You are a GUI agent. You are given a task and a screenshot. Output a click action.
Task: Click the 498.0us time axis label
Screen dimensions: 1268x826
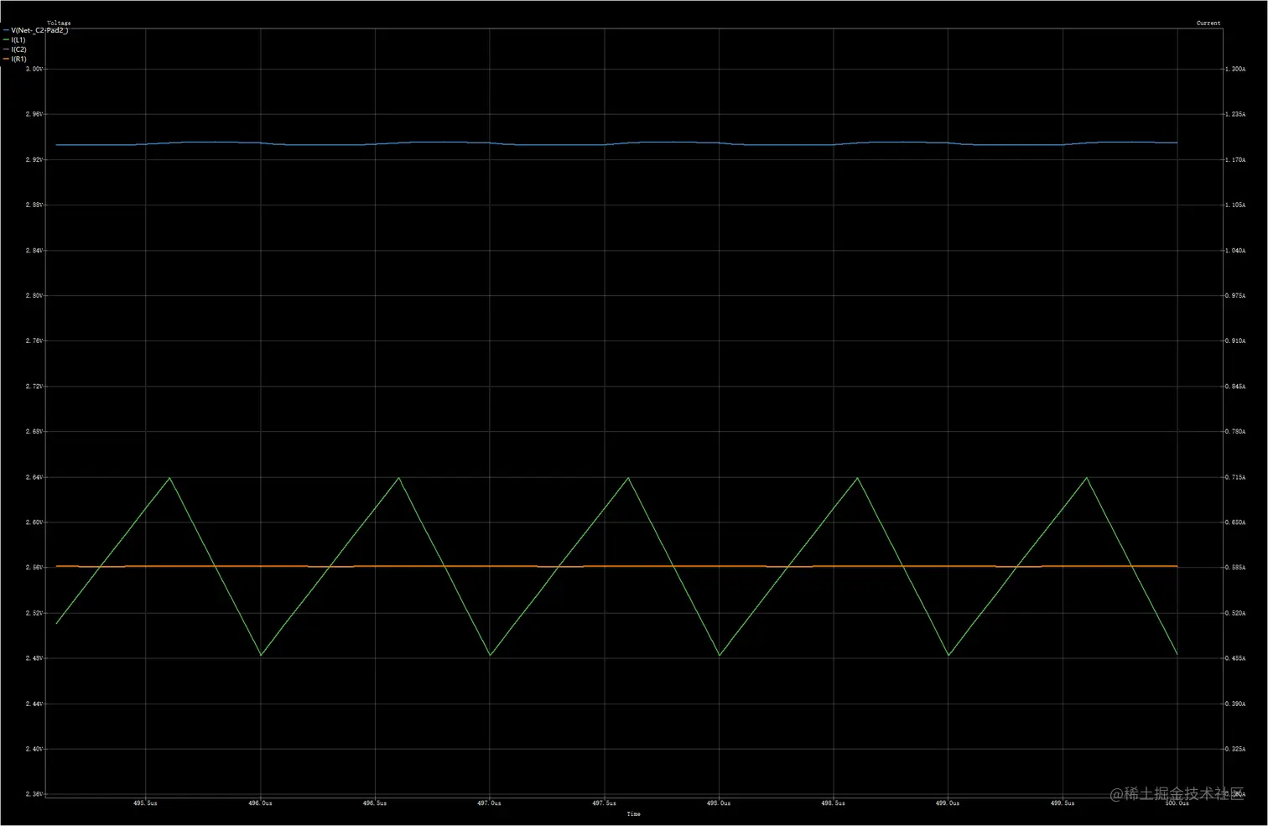[719, 803]
